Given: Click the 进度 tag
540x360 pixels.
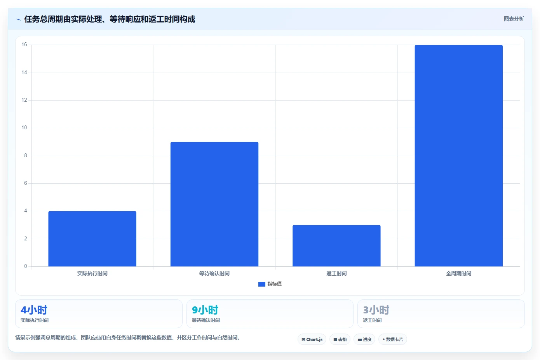Looking at the screenshot, I should (364, 339).
